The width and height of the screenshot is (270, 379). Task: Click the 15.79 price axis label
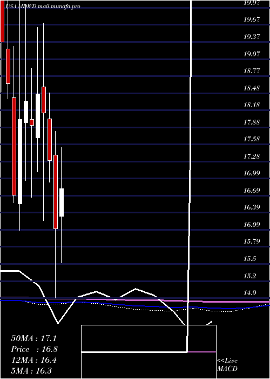click(x=252, y=241)
